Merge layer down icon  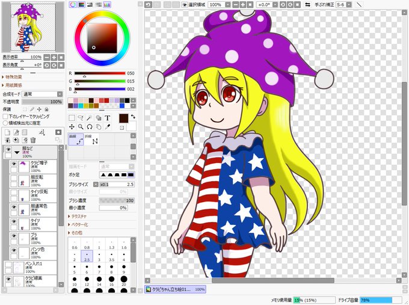point(16,140)
